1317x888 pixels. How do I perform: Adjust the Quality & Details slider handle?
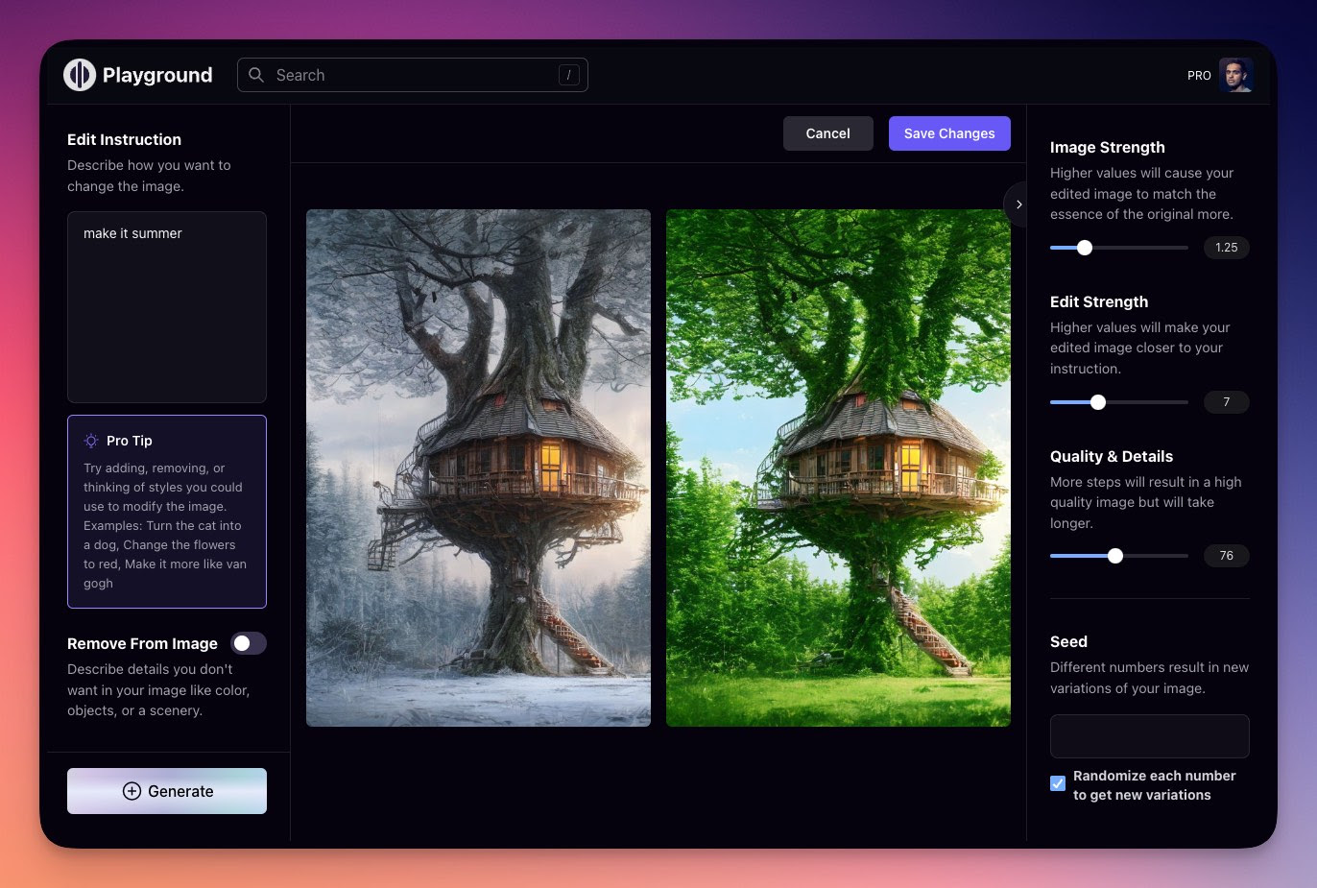(1115, 556)
